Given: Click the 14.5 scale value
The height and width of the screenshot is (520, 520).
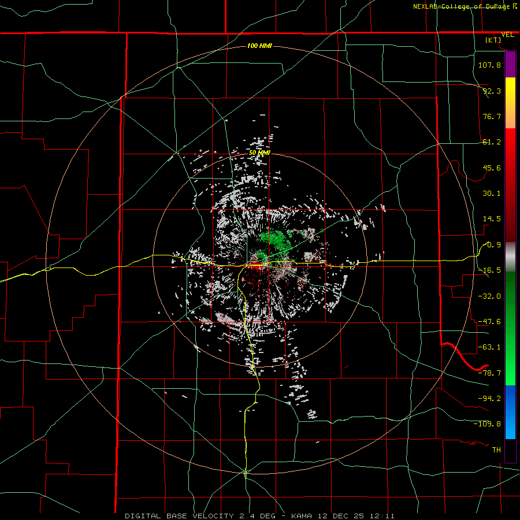Looking at the screenshot, I should click(x=492, y=219).
